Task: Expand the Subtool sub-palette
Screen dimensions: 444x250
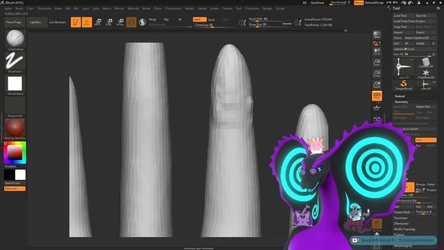Action: [400, 97]
